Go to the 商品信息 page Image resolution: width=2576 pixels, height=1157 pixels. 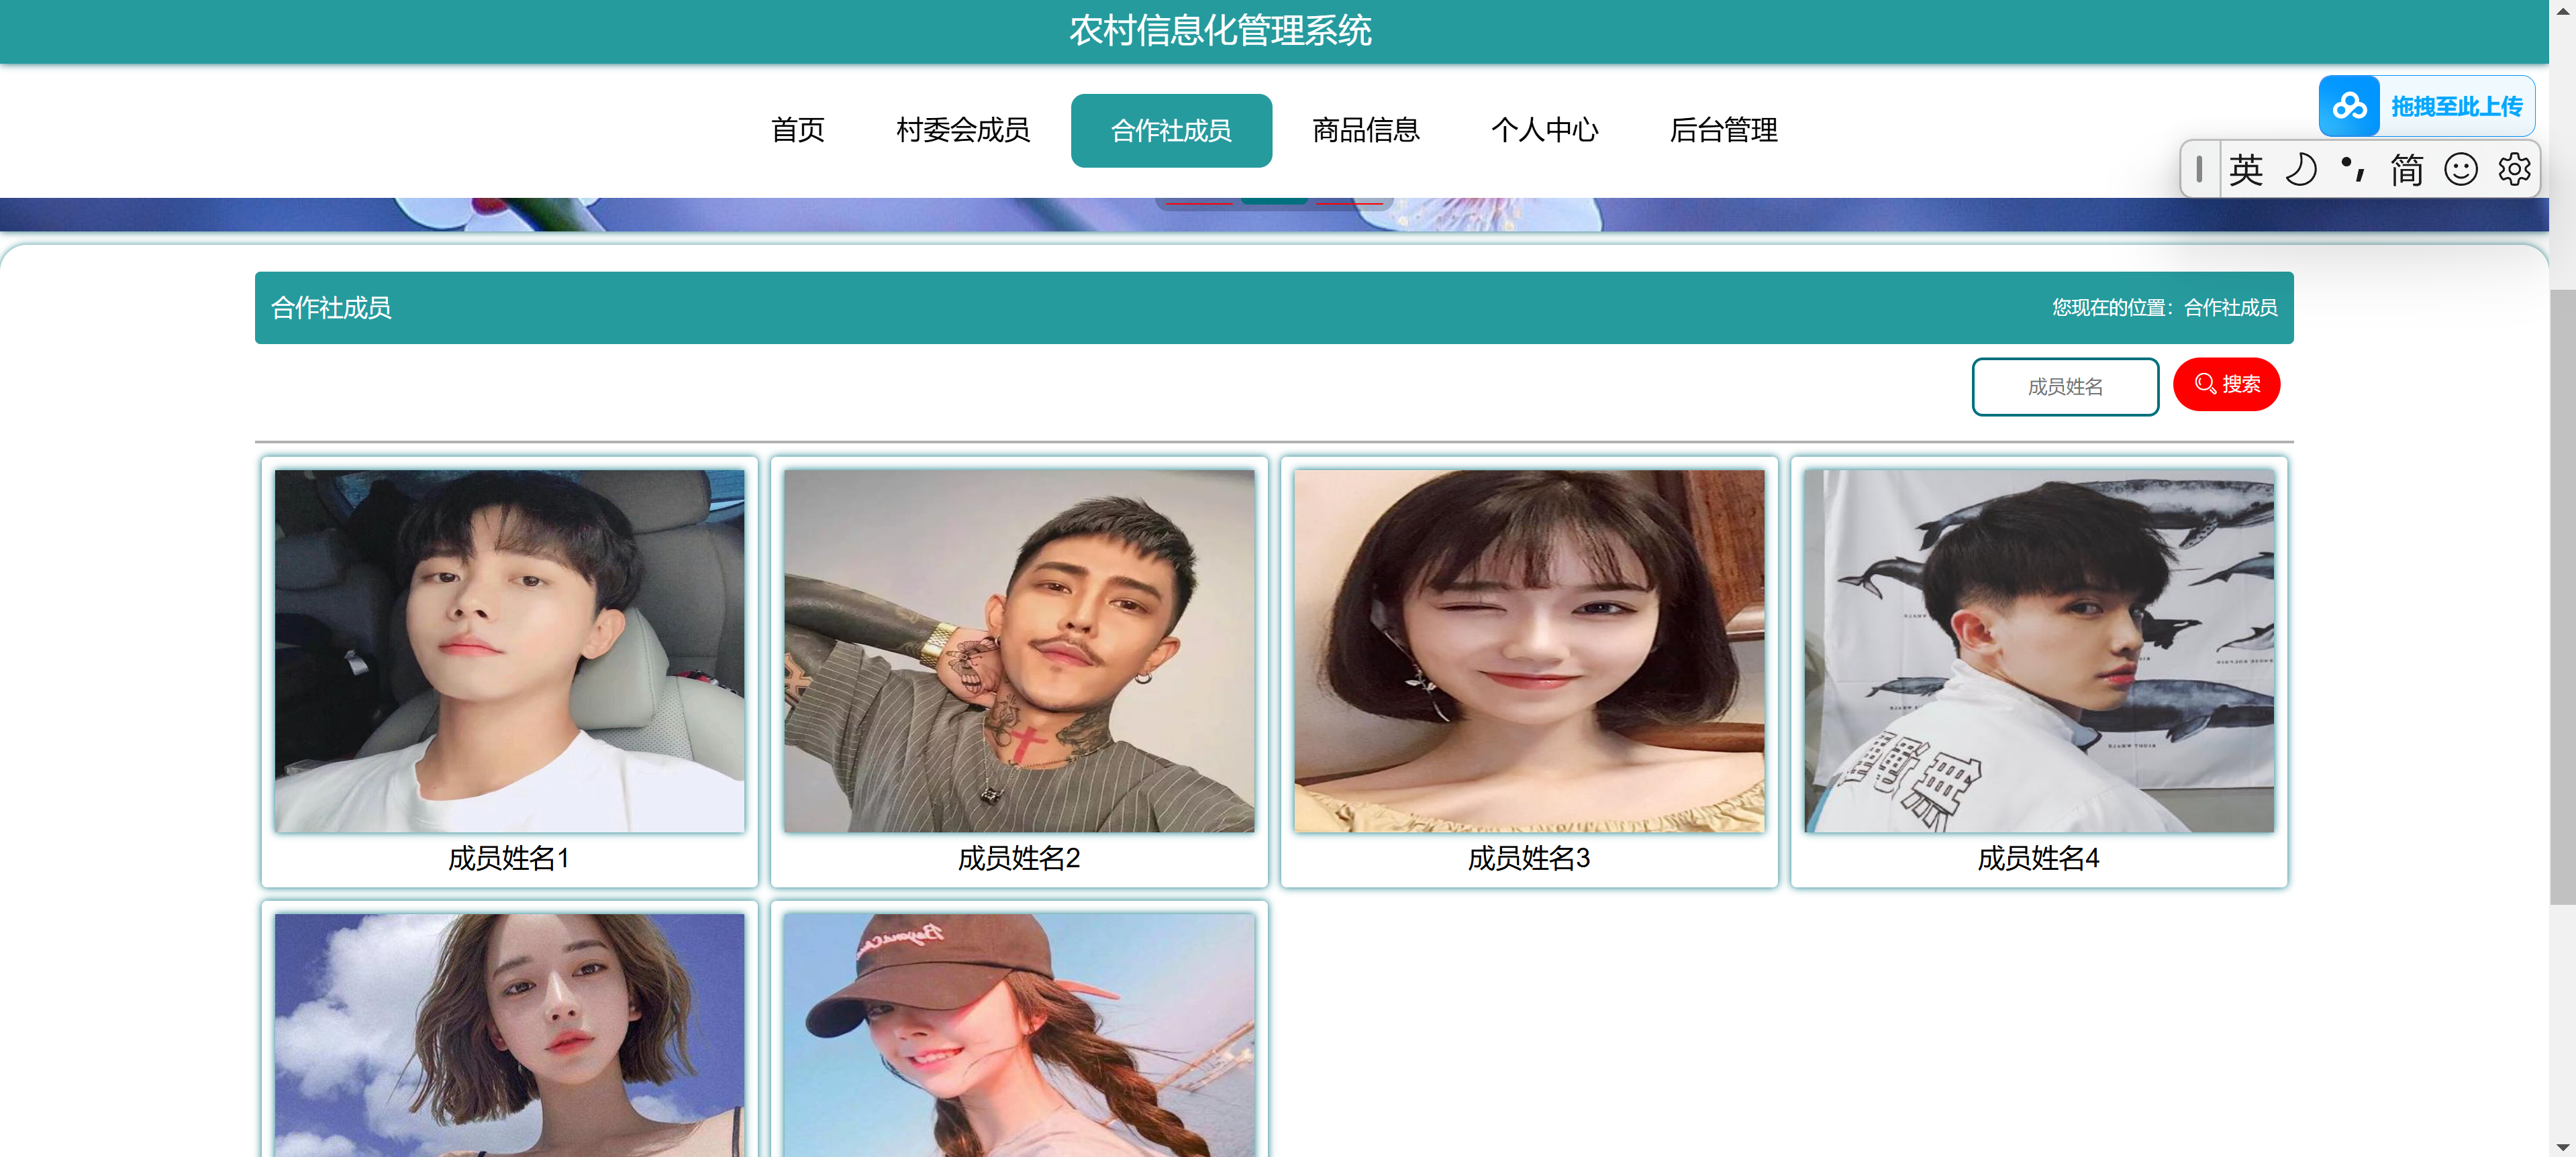(1365, 130)
